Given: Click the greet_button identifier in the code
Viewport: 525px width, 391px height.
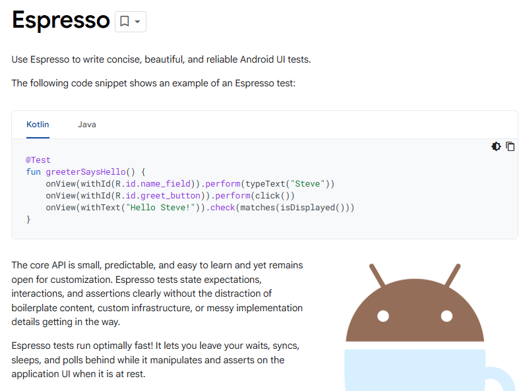Looking at the screenshot, I should tap(170, 196).
